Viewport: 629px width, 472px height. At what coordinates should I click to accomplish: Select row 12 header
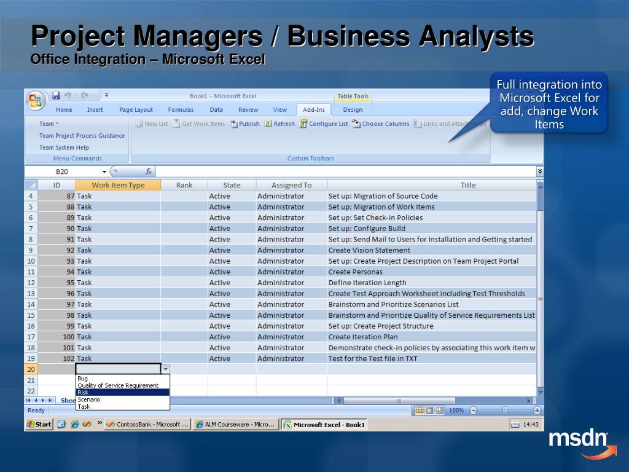[31, 283]
